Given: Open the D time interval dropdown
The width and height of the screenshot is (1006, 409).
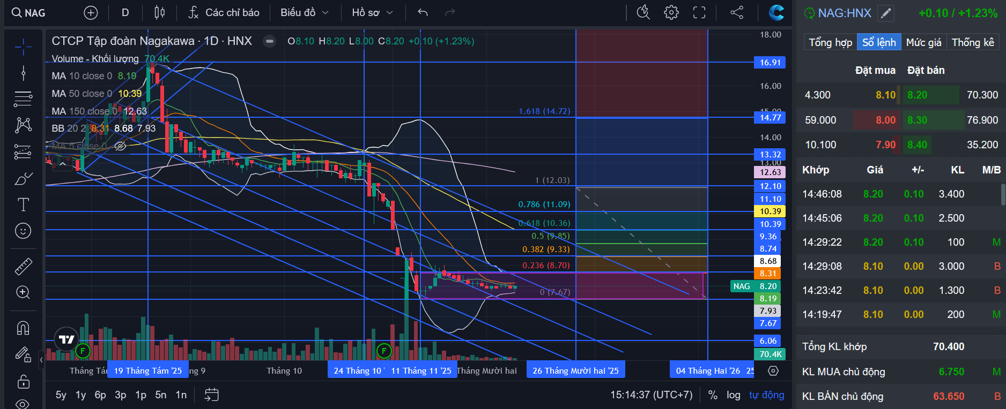Looking at the screenshot, I should pos(125,13).
